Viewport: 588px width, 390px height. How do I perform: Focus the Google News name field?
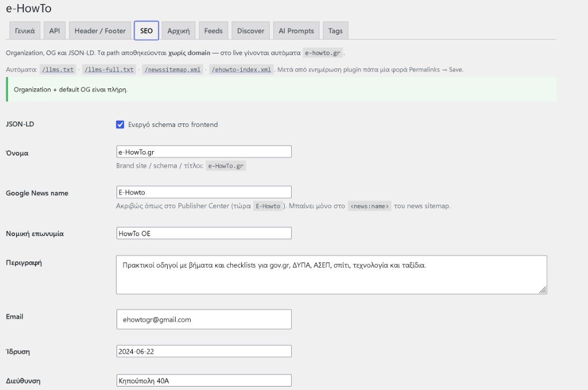click(x=204, y=192)
